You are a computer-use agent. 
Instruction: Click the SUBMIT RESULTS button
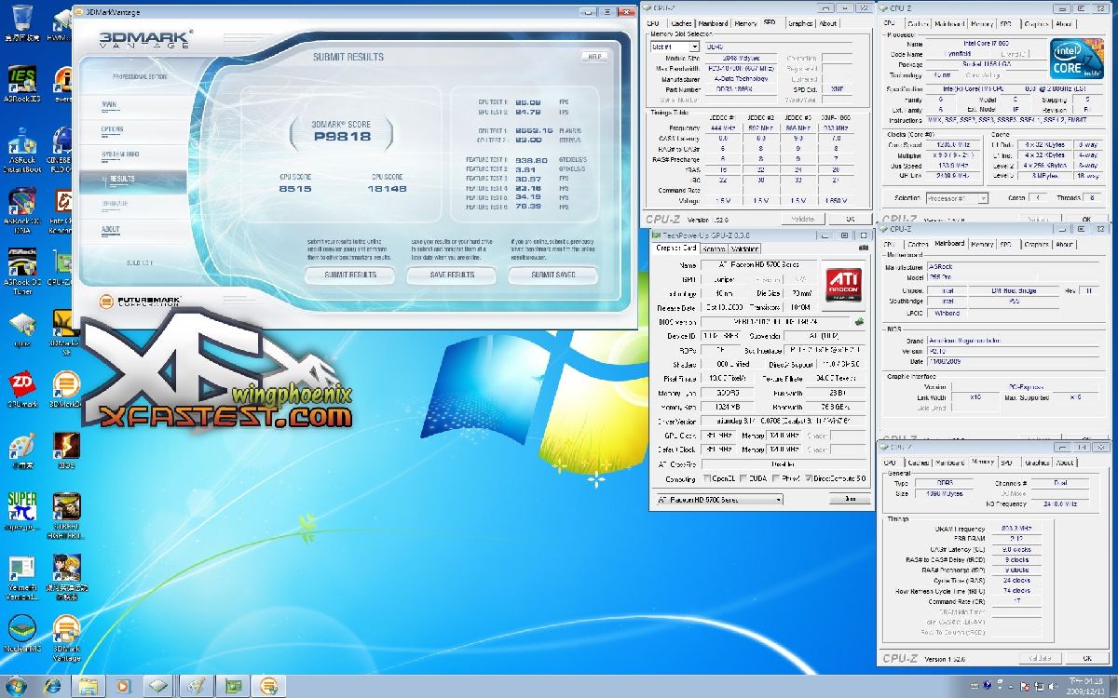349,275
